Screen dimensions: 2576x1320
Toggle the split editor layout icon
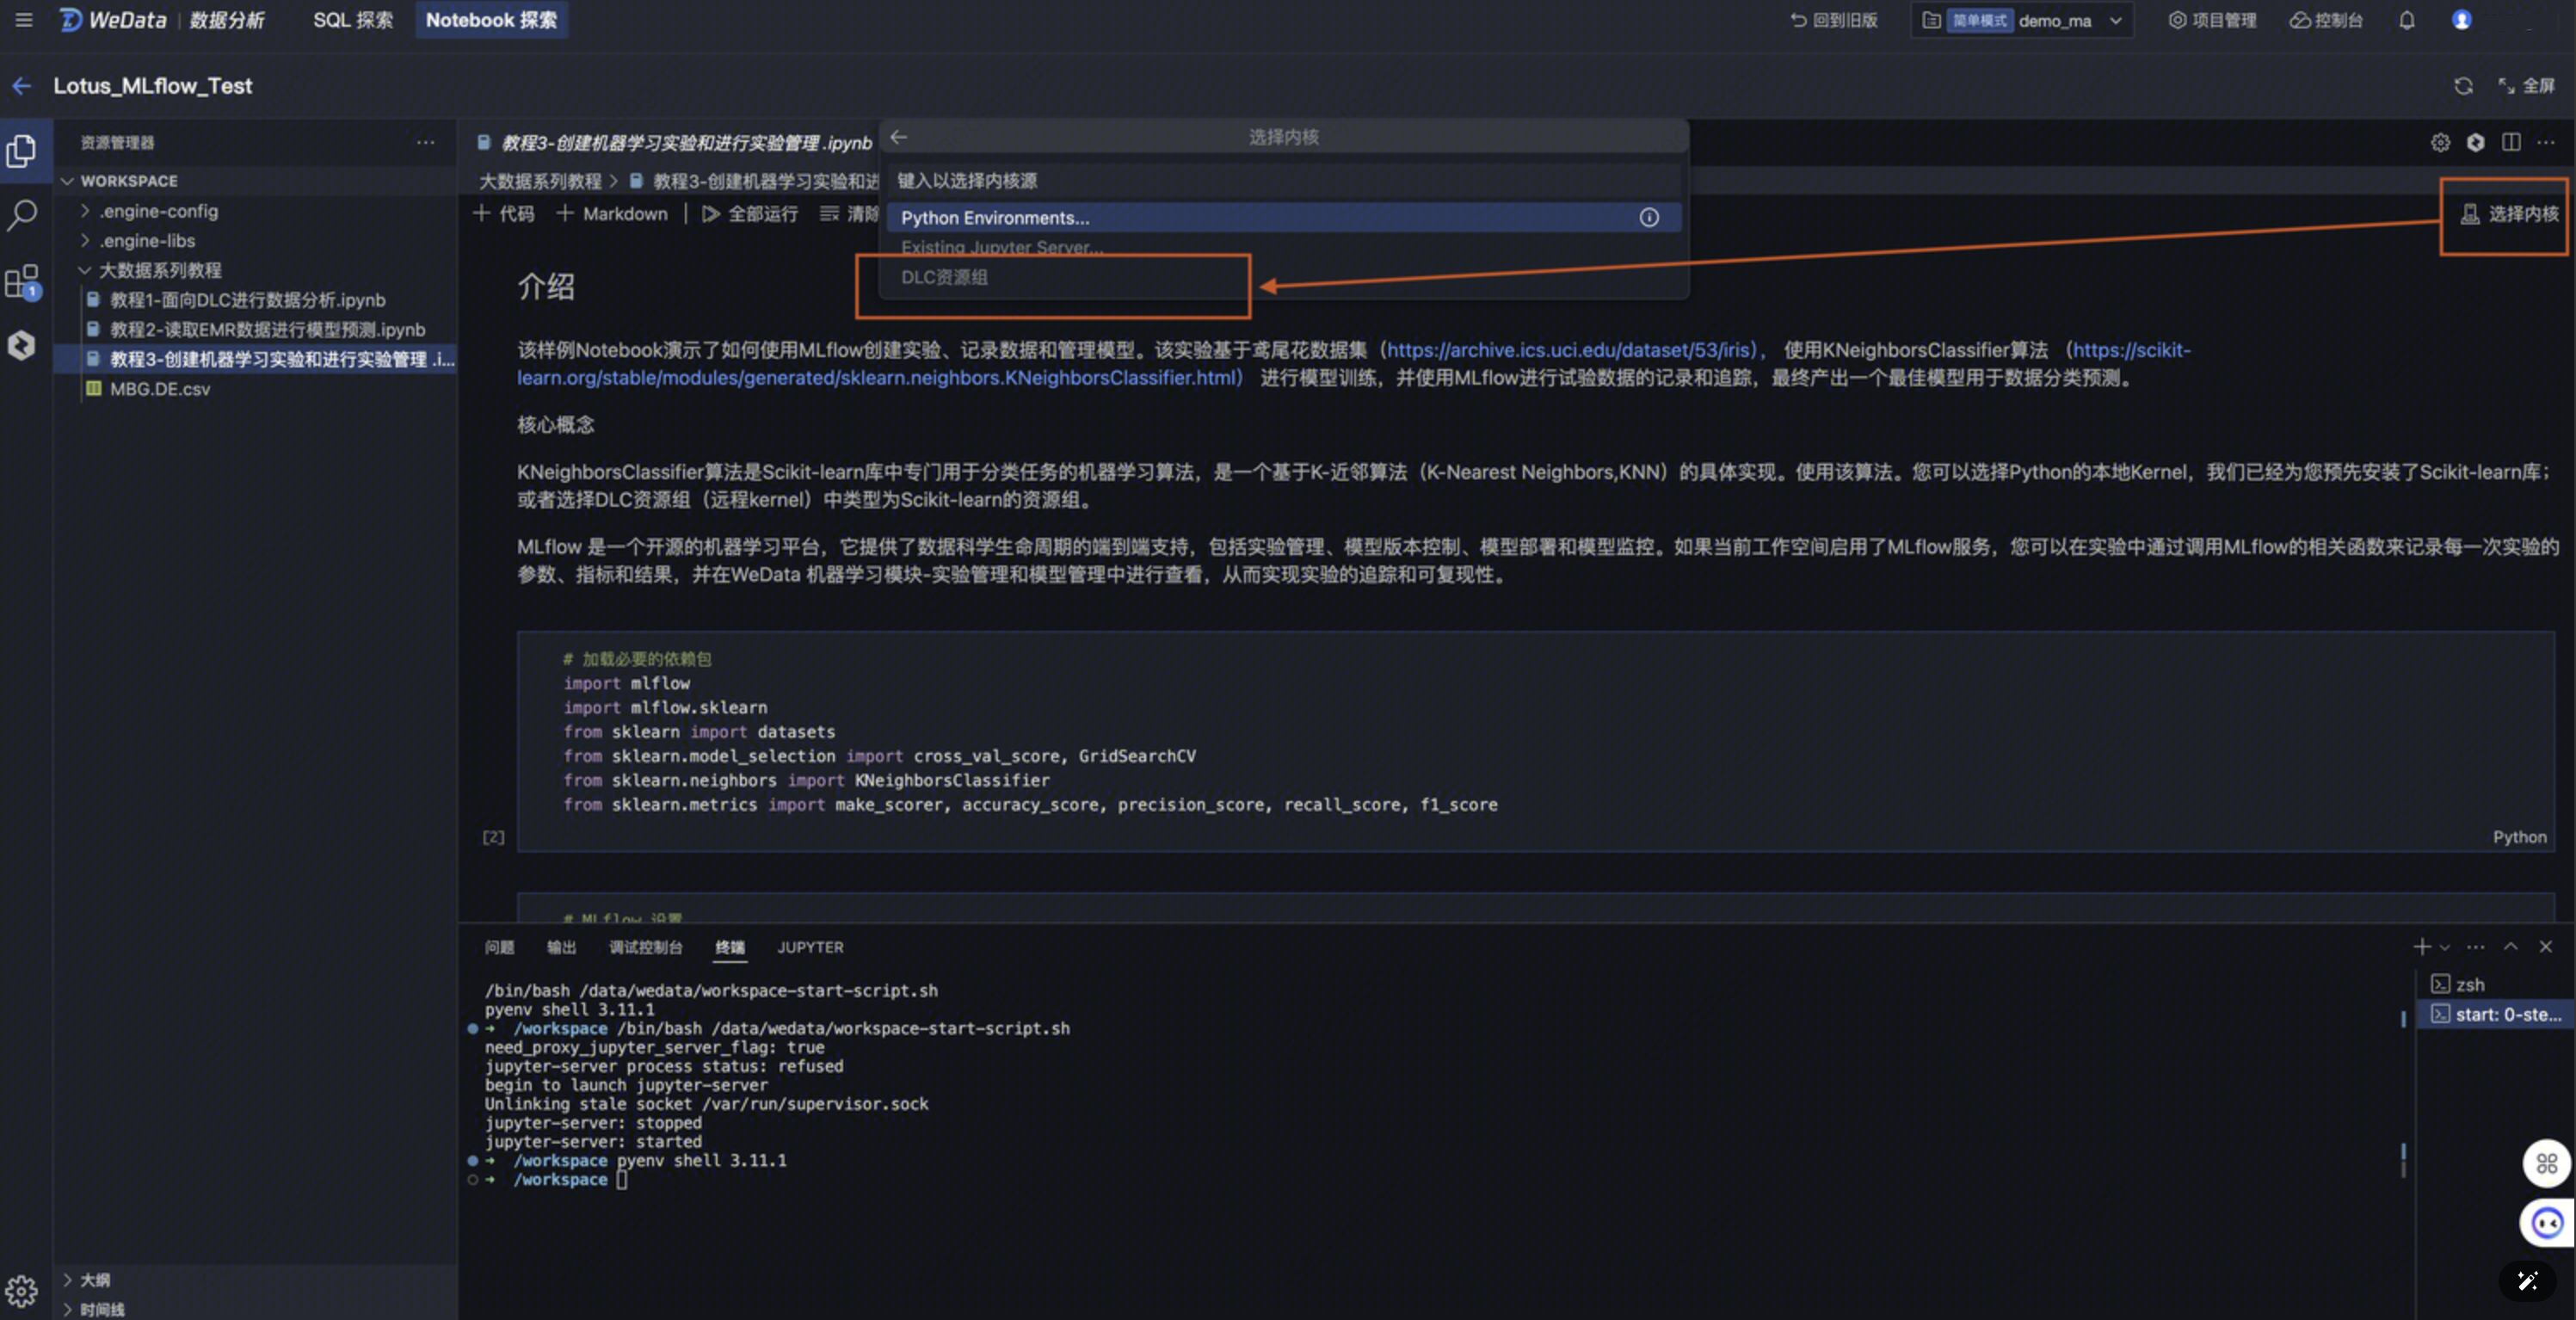(x=2511, y=142)
